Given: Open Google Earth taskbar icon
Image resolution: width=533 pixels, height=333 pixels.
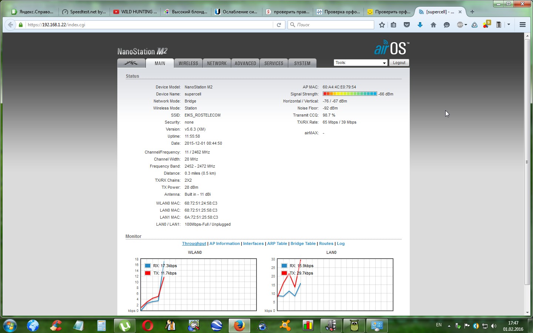Looking at the screenshot, I should [x=217, y=326].
